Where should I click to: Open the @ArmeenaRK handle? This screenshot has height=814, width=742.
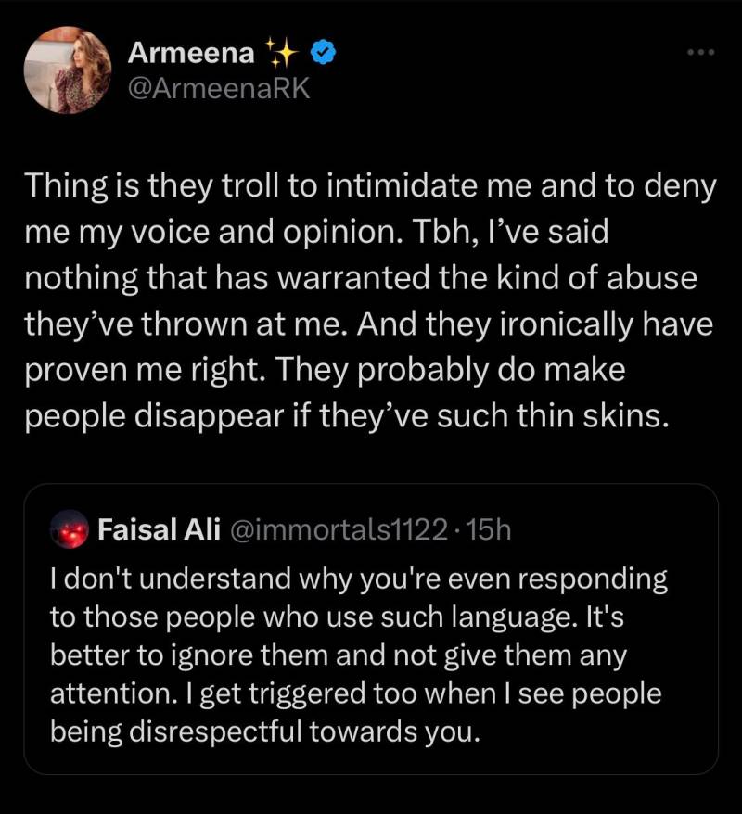[x=219, y=88]
